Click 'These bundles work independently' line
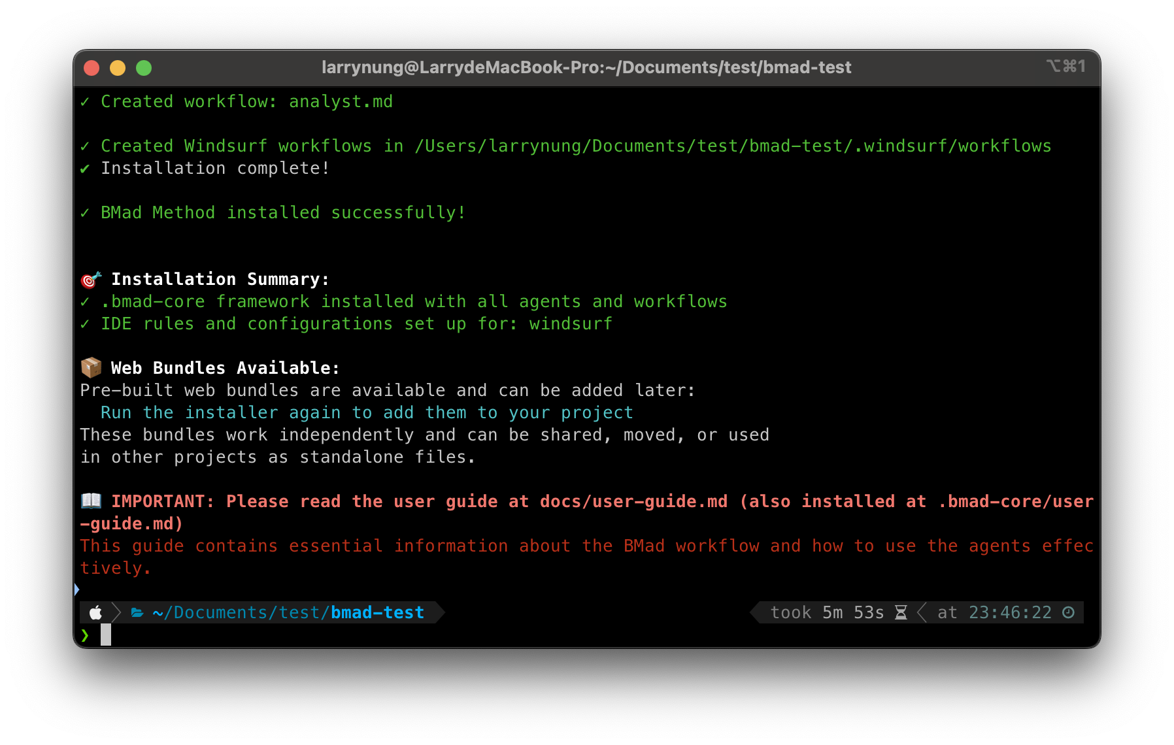 (424, 435)
